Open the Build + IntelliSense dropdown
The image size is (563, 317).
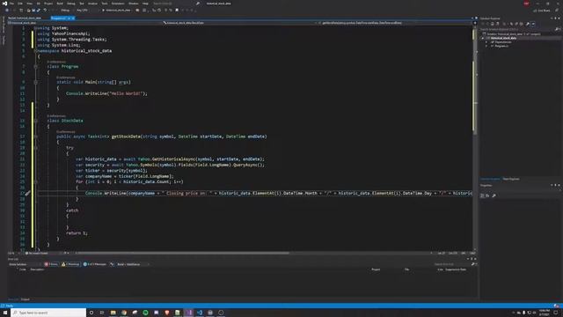point(132,264)
